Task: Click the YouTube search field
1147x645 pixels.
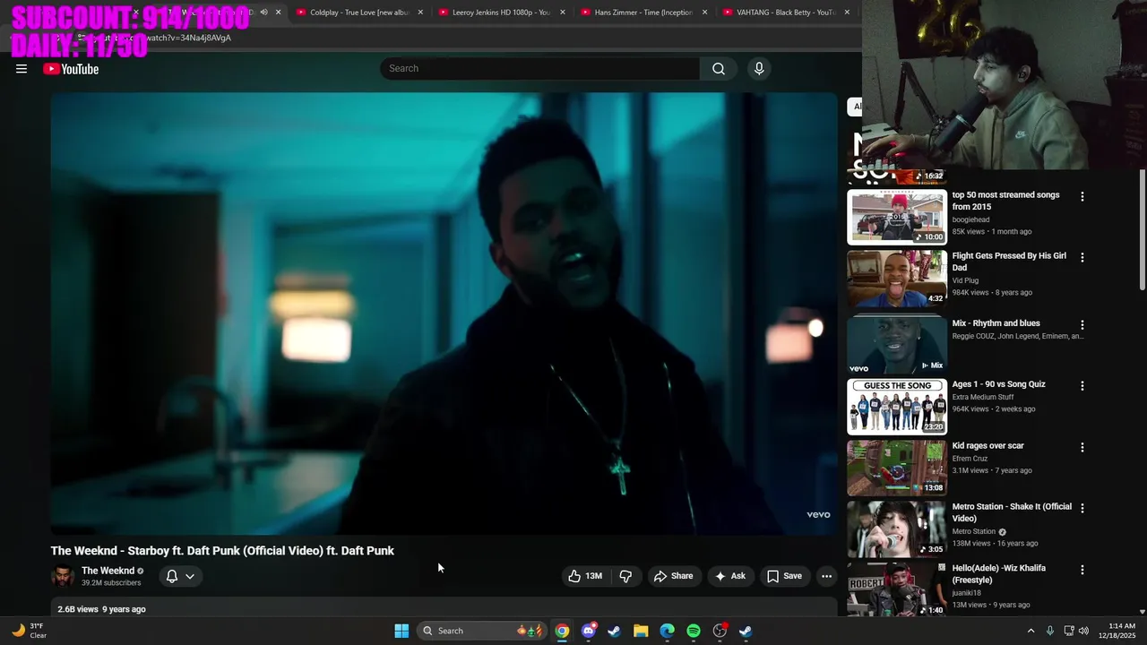Action: pos(540,68)
